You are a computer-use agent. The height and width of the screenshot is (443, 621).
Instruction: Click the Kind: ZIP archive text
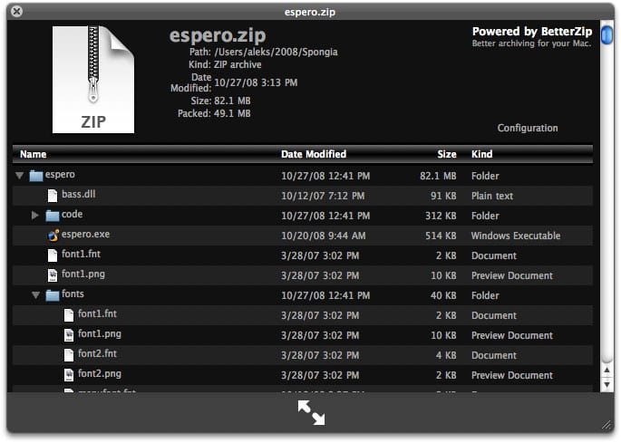click(x=225, y=64)
